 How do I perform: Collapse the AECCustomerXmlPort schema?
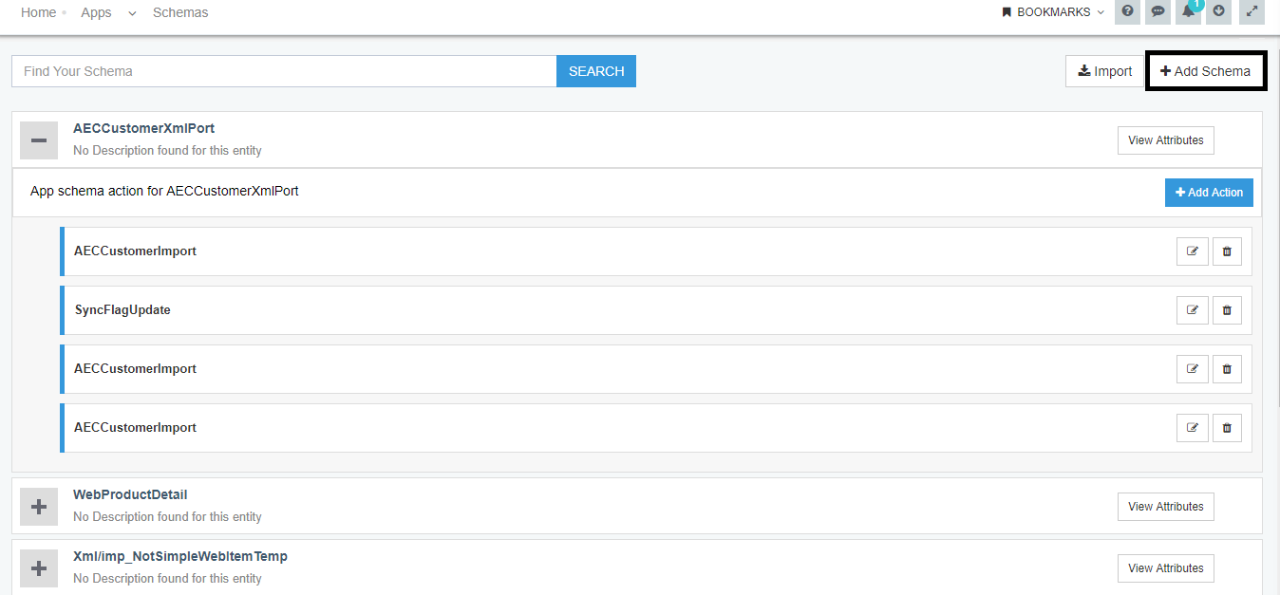[39, 139]
